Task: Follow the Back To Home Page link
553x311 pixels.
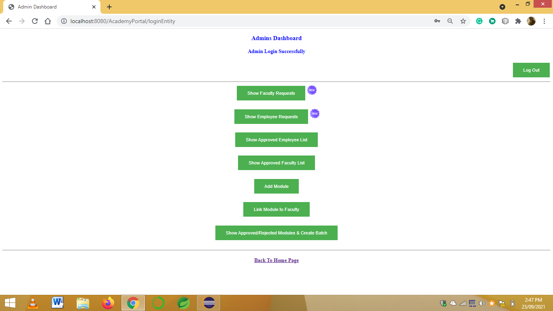Action: (276, 260)
